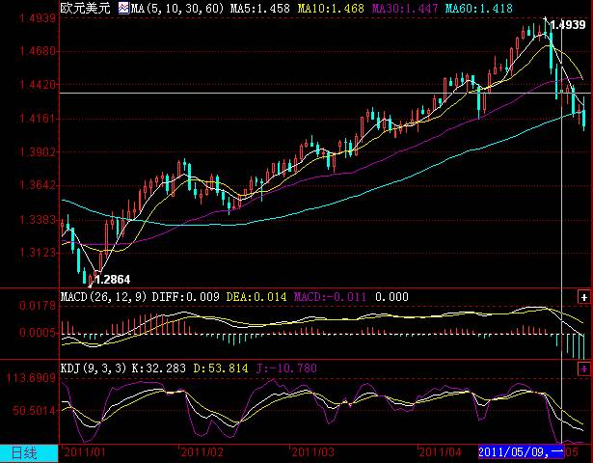Click the 2011/04 date axis label
This screenshot has width=593, height=463.
tap(441, 452)
